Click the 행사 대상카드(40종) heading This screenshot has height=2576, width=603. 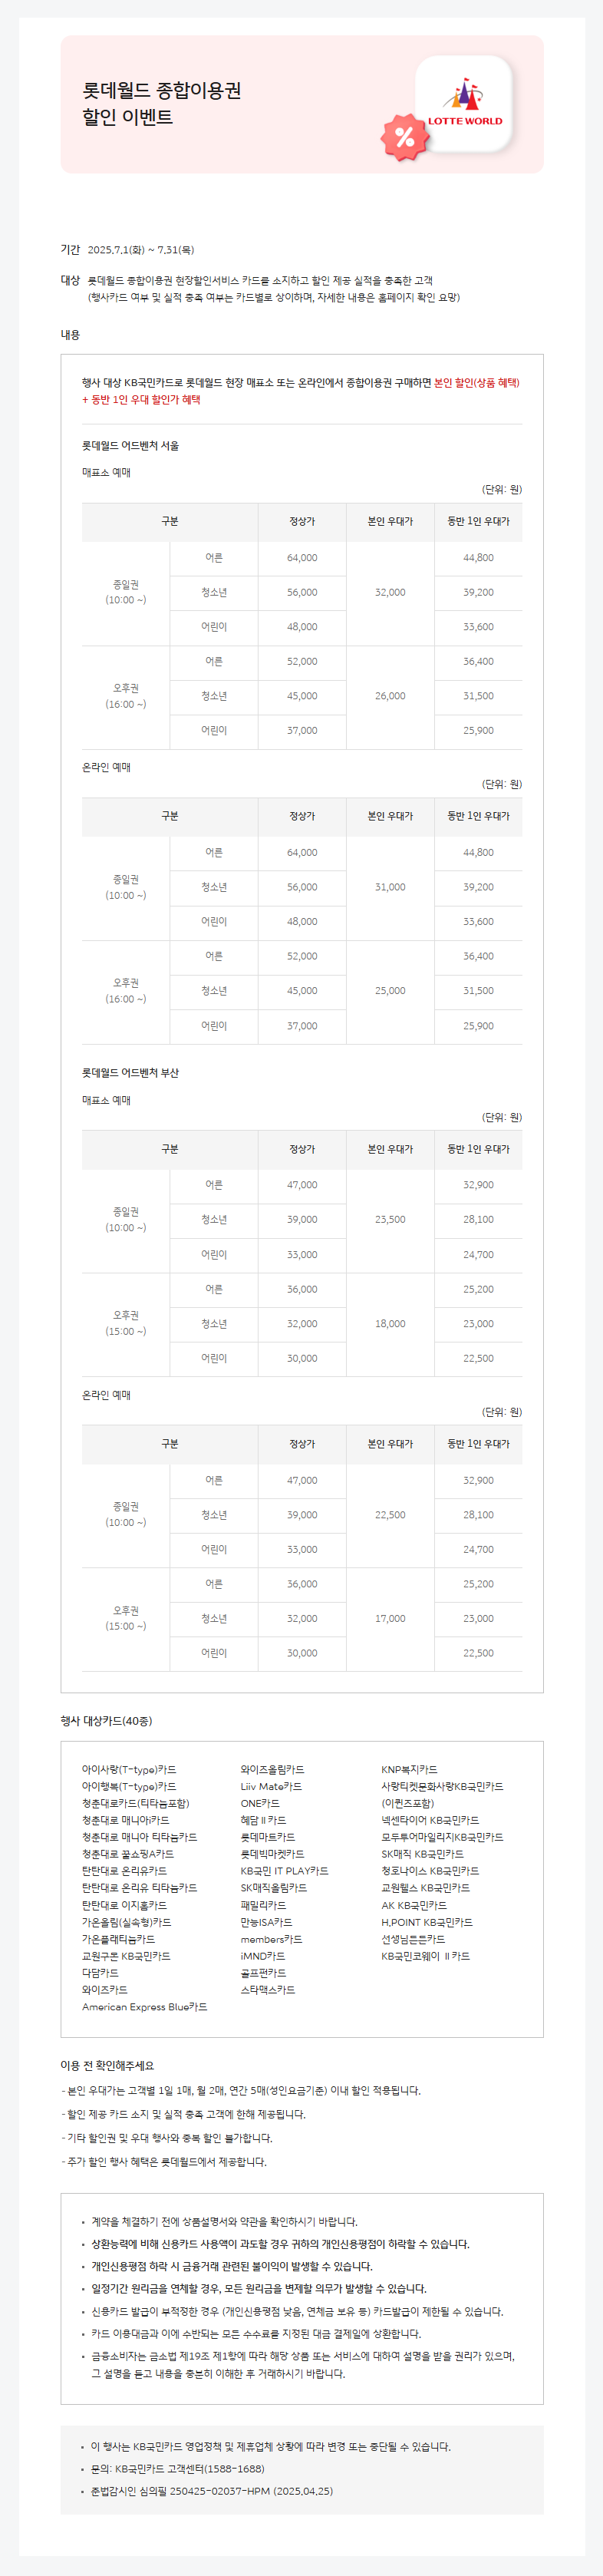click(107, 1721)
